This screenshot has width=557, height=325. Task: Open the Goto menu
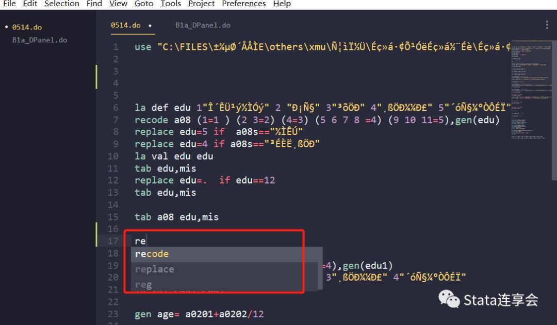click(143, 4)
